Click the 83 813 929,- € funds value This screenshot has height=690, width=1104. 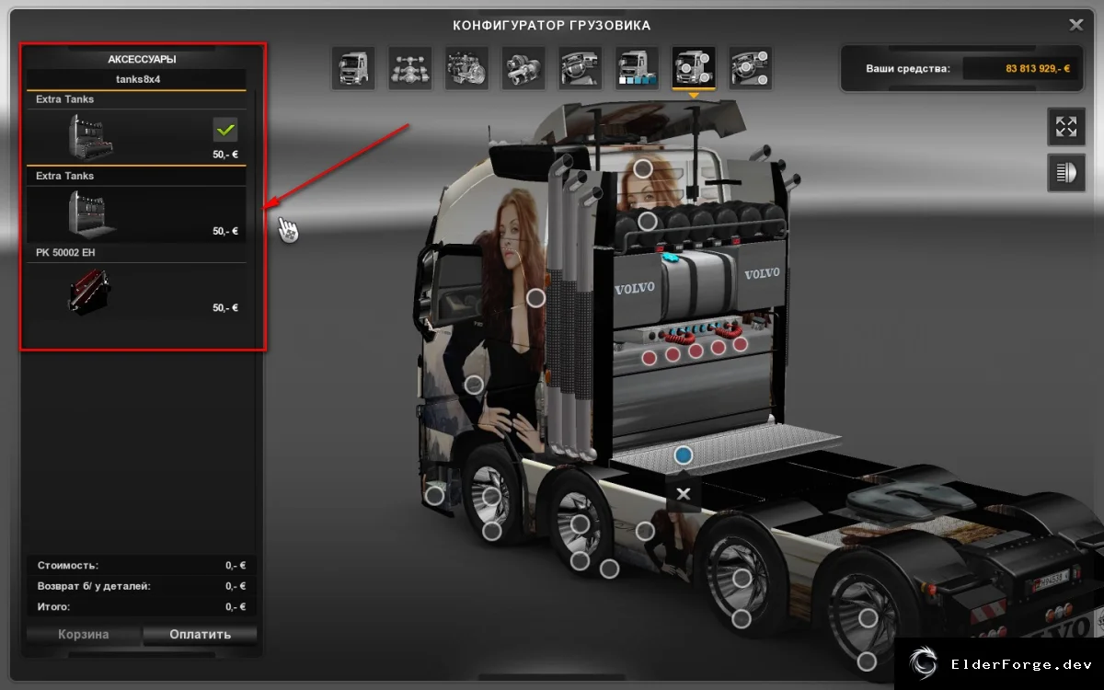point(1038,69)
